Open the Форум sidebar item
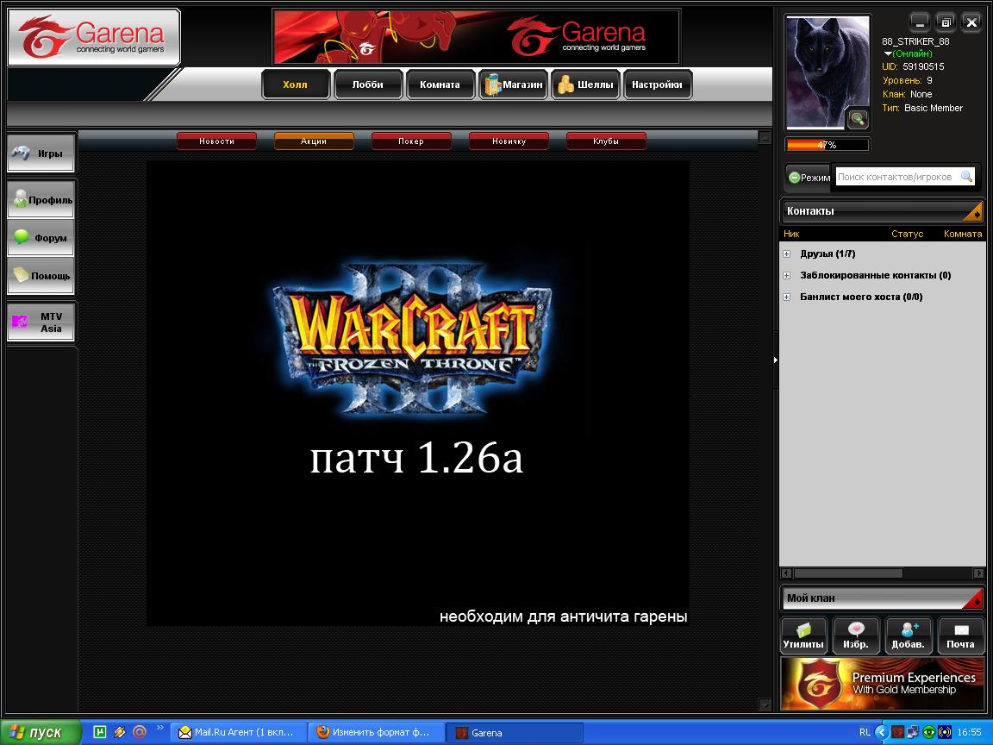The height and width of the screenshot is (745, 993). coord(41,238)
